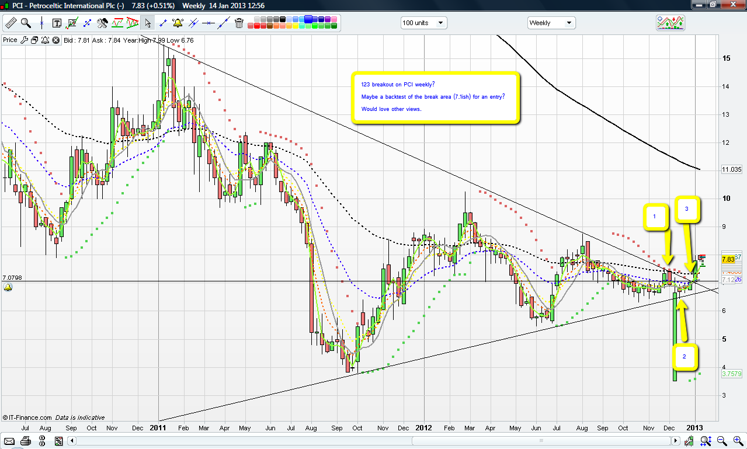
Task: Open the 100 units dropdown
Action: 423,23
